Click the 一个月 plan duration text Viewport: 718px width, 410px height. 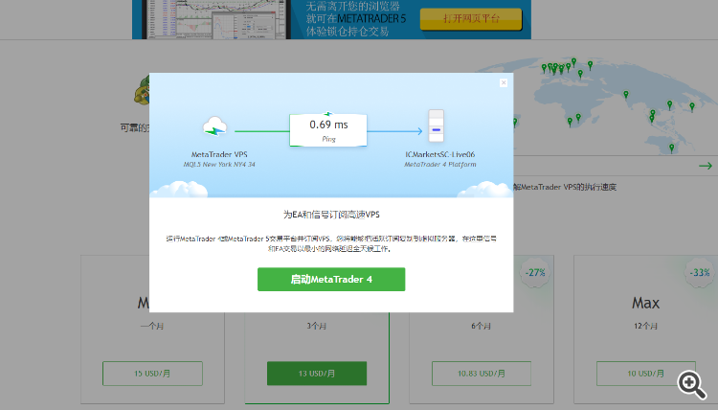152,326
